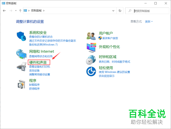Open the 类别 view-by dropdown
The image size is (171, 129).
(x=148, y=22)
